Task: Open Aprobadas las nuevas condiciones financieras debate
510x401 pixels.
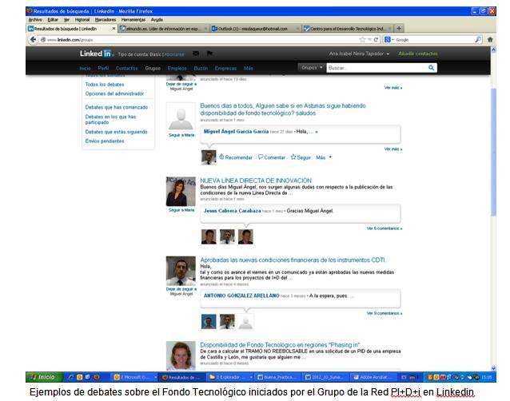Action: [x=292, y=260]
